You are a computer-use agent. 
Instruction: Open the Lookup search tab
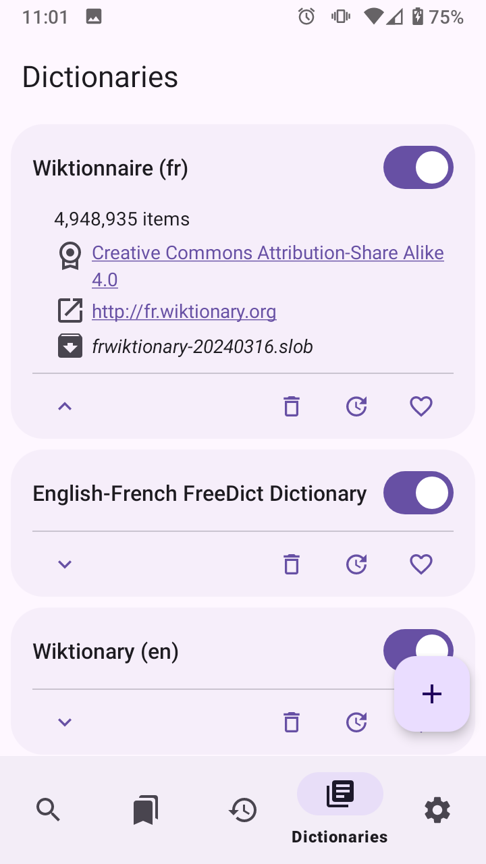(x=49, y=809)
